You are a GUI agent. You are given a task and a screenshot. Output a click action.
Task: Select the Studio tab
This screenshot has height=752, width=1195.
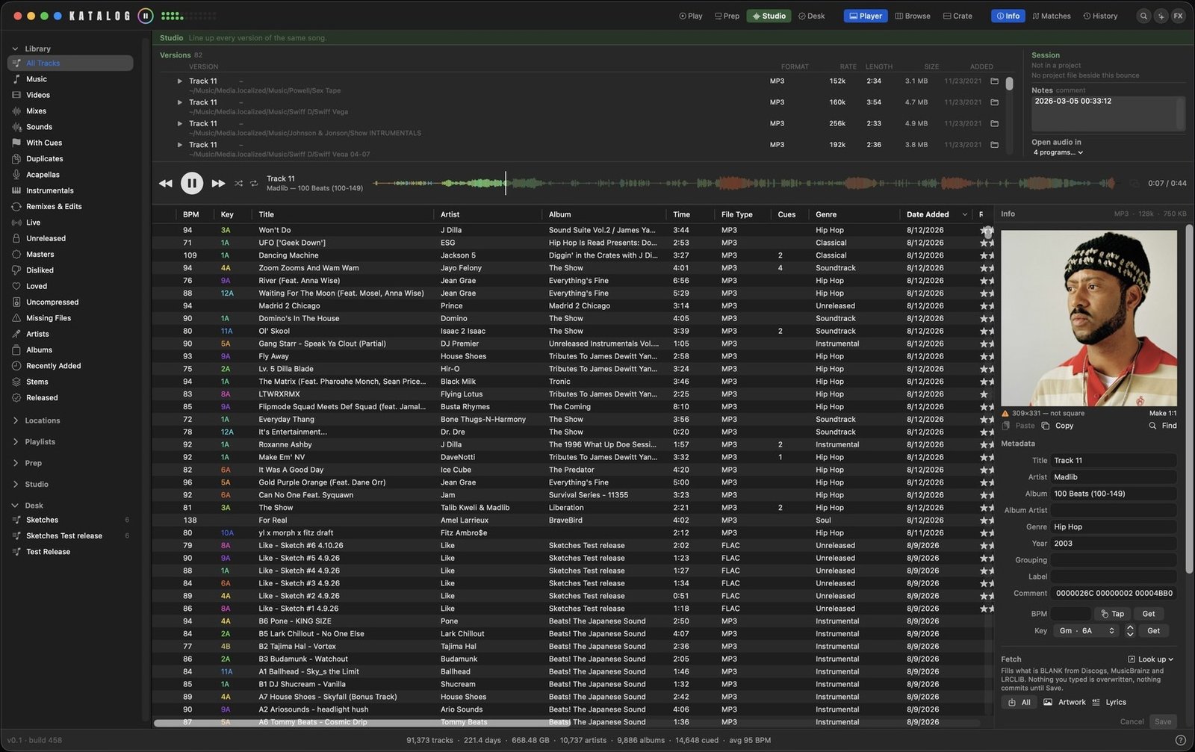769,16
